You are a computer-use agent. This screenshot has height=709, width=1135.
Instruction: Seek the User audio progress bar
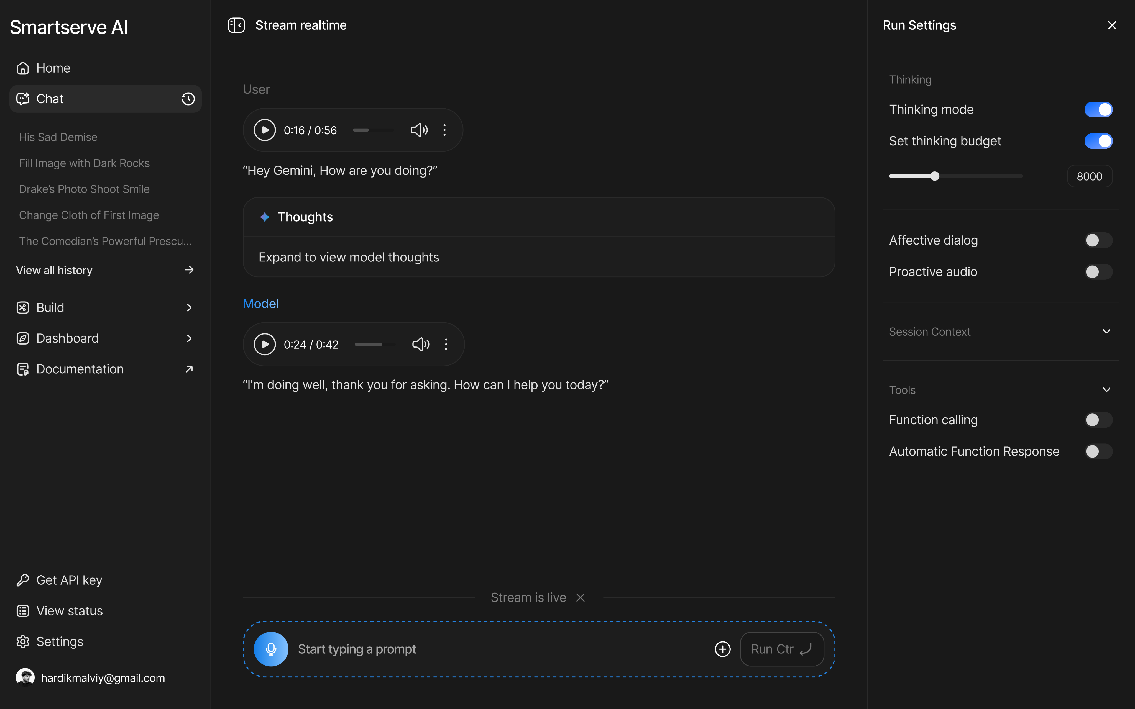point(373,130)
